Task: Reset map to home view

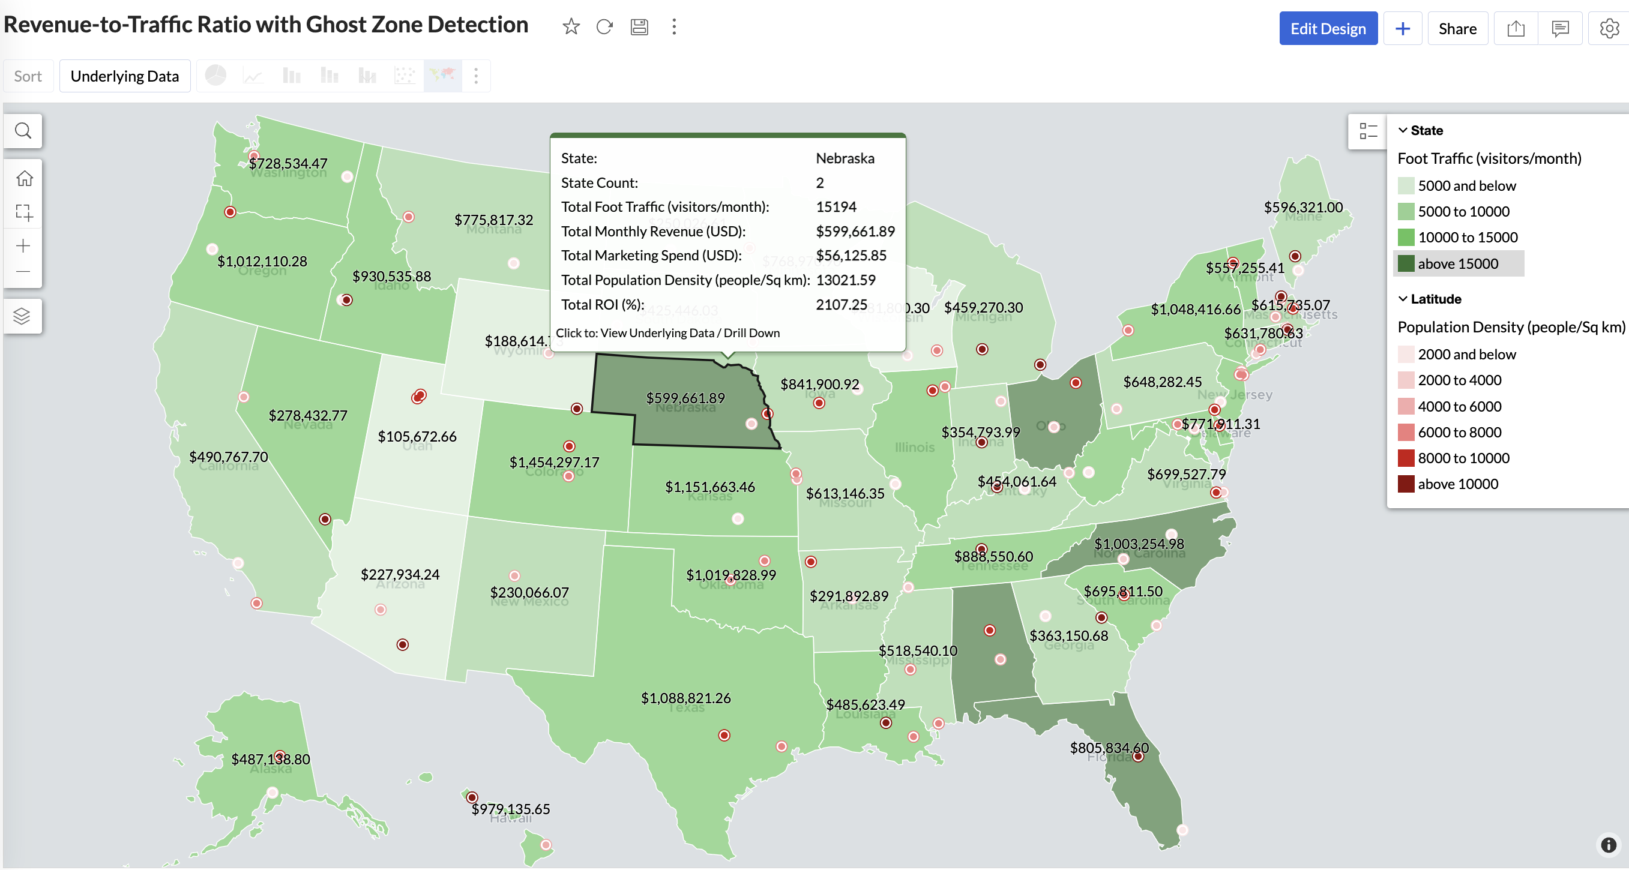Action: pos(23,179)
